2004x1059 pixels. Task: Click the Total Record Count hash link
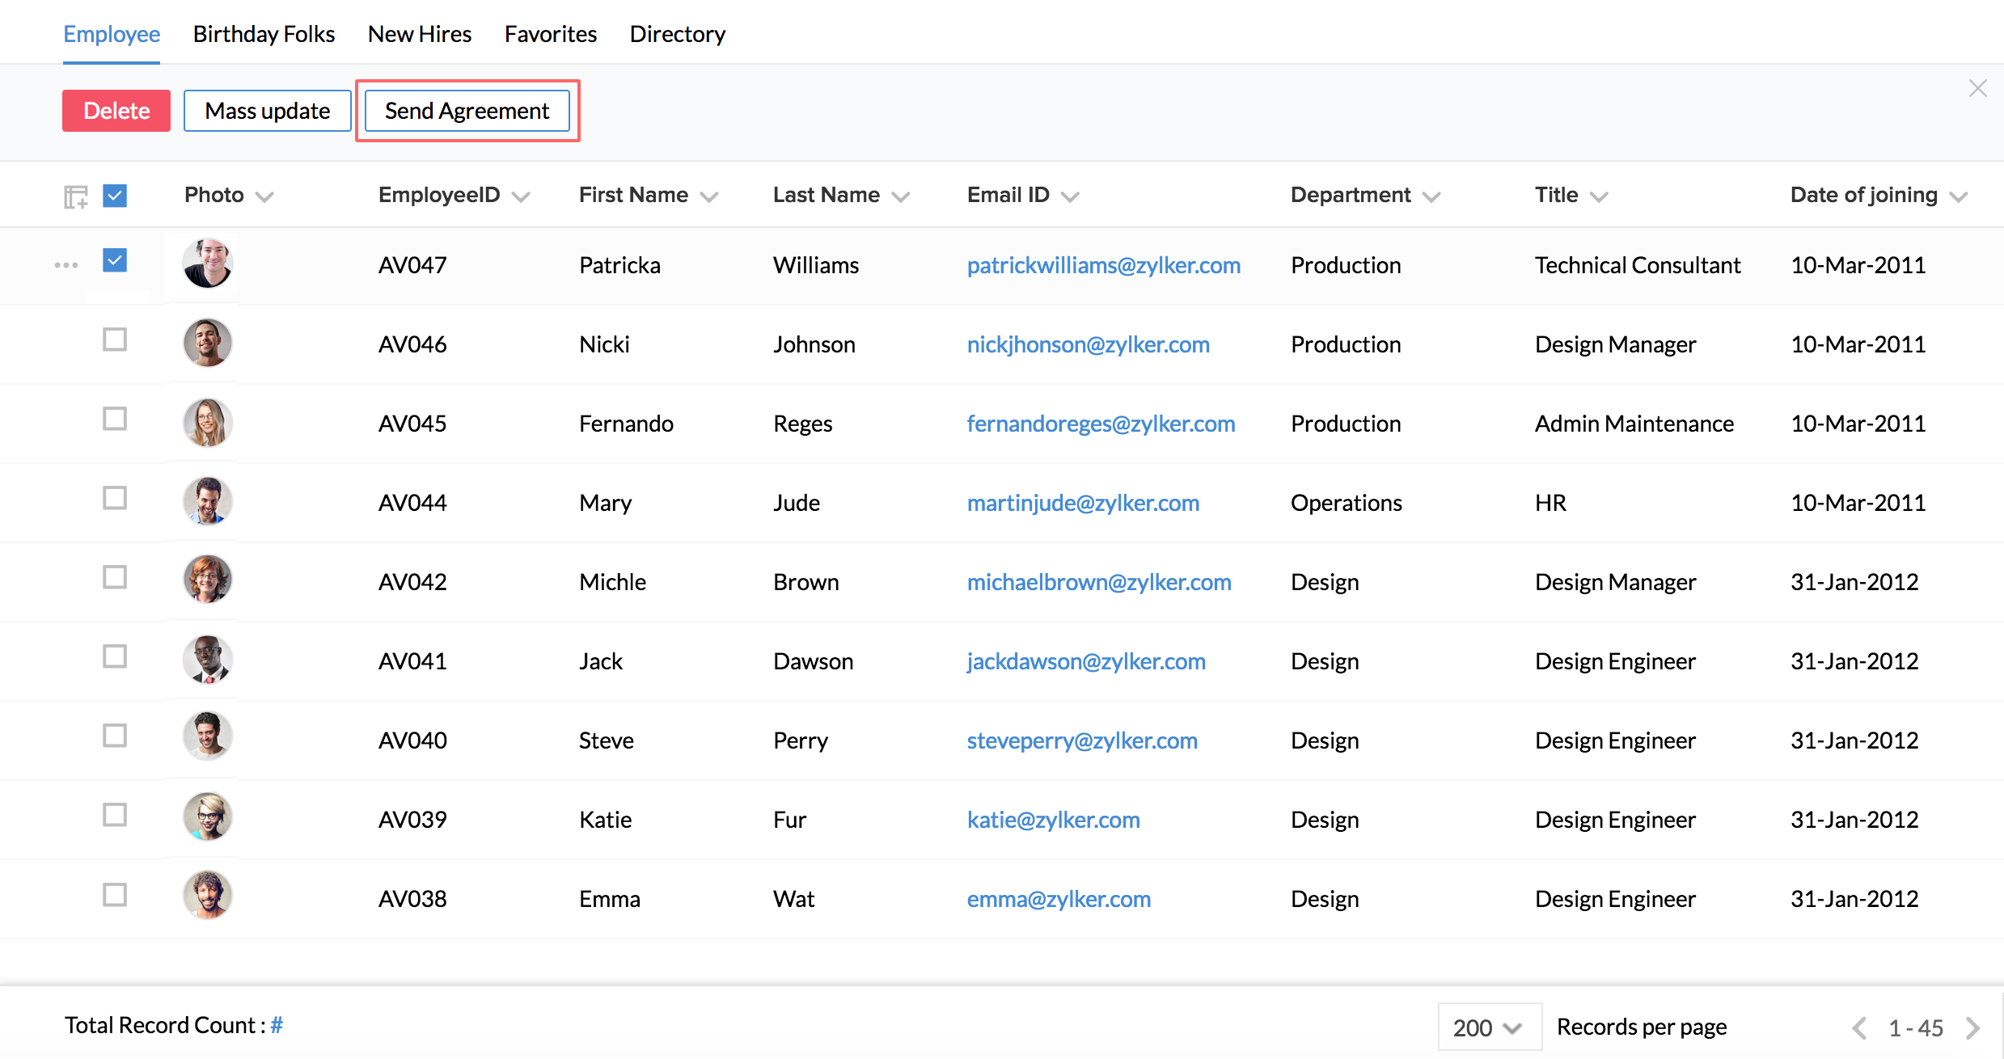tap(277, 1025)
